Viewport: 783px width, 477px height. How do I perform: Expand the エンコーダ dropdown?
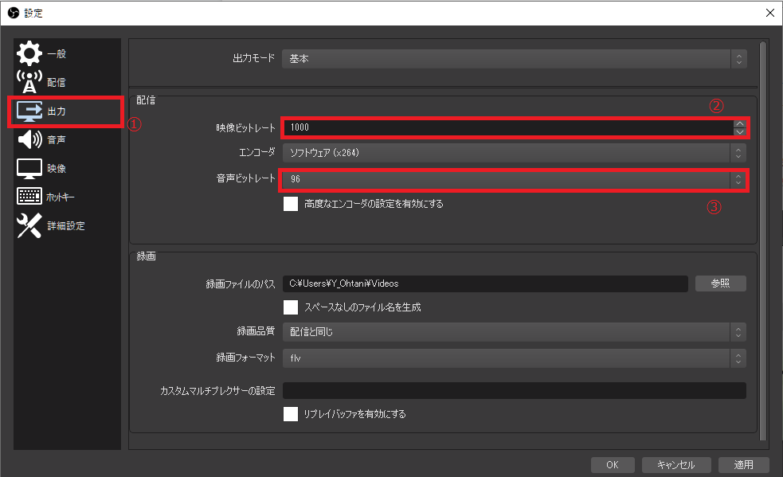coord(514,151)
